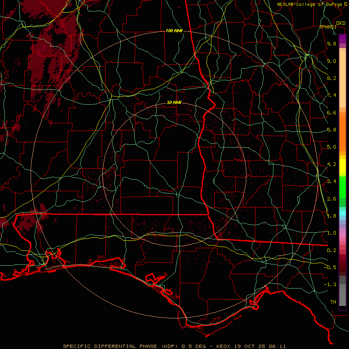Screen dimensions: 349x349
Task: Click the 6.6 scale value
Action: click(x=332, y=112)
